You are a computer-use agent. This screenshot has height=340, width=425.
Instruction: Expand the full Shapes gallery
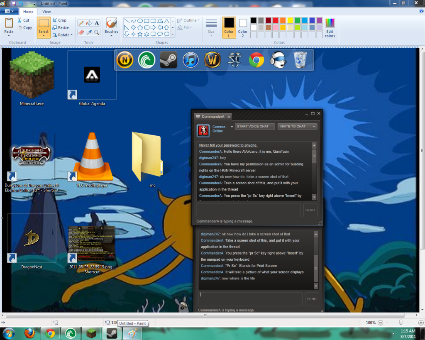click(173, 34)
